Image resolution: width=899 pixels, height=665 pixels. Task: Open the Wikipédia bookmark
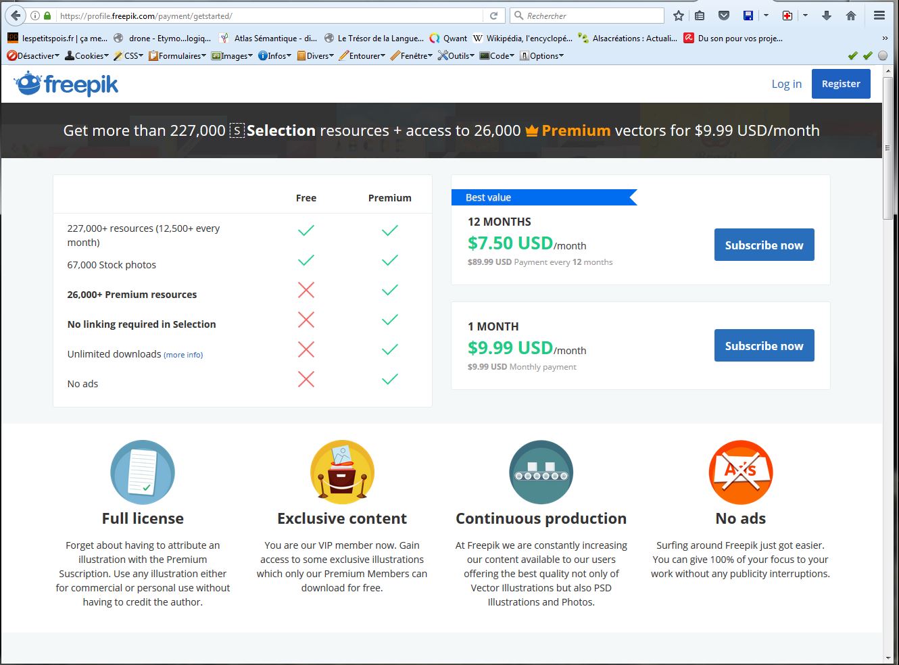click(523, 39)
